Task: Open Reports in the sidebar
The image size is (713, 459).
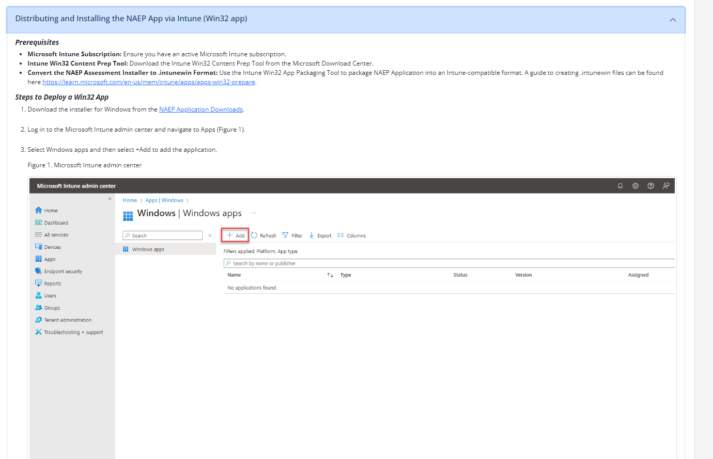Action: pyautogui.click(x=48, y=283)
